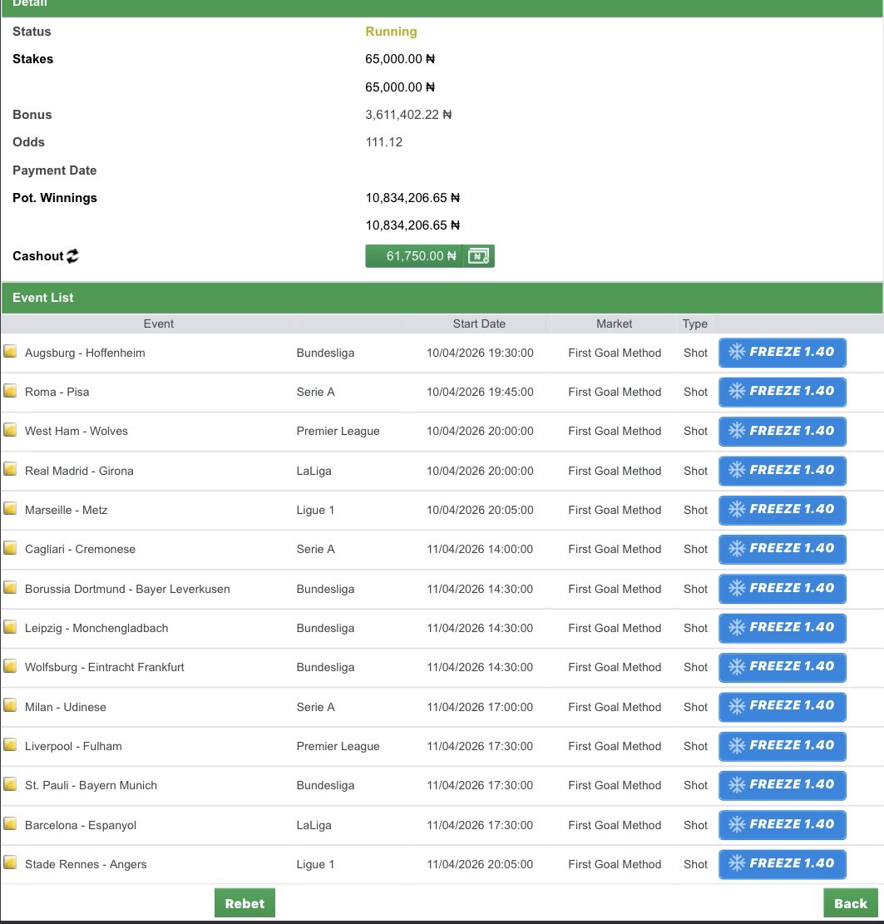Screen dimensions: 884x924
Task: Click the green Back button
Action: 851,902
